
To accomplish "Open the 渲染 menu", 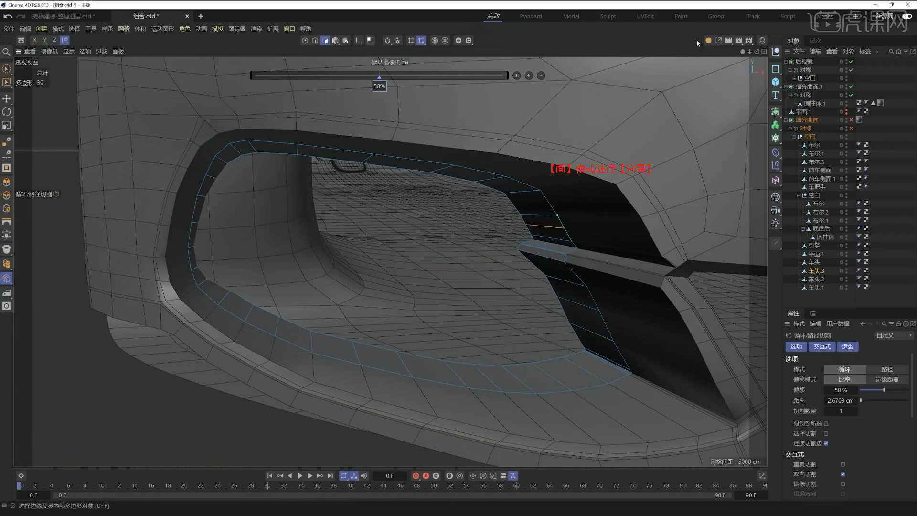I will tap(256, 29).
